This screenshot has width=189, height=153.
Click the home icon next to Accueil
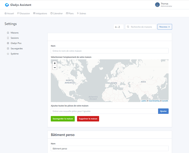(6, 13)
